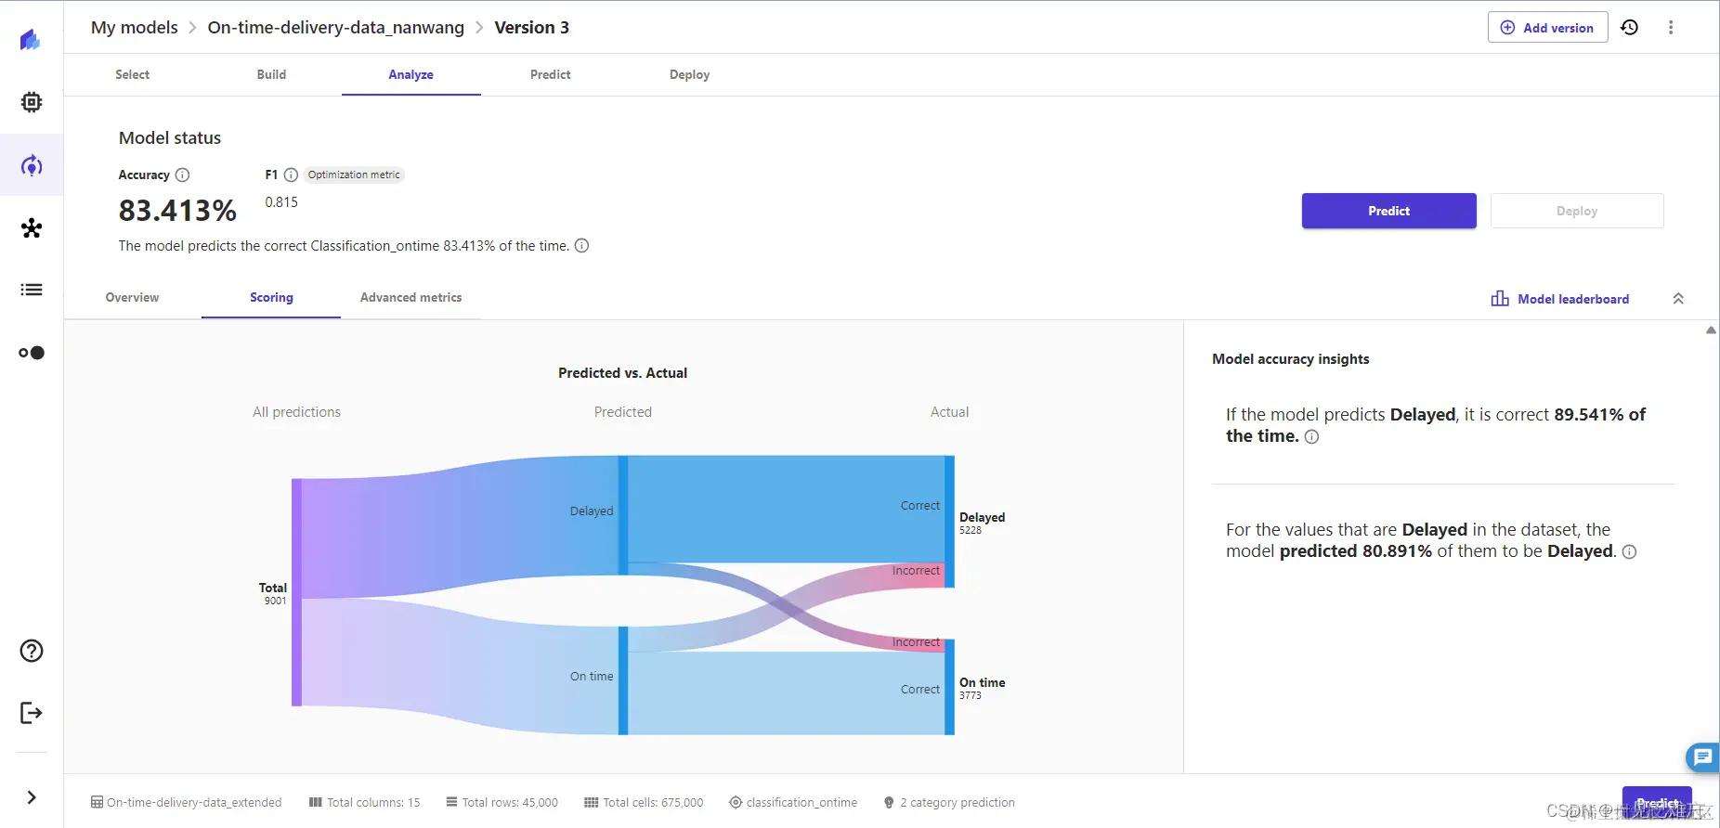Collapse model status with double chevron
Screen dimensions: 1720x828
(x=1678, y=298)
